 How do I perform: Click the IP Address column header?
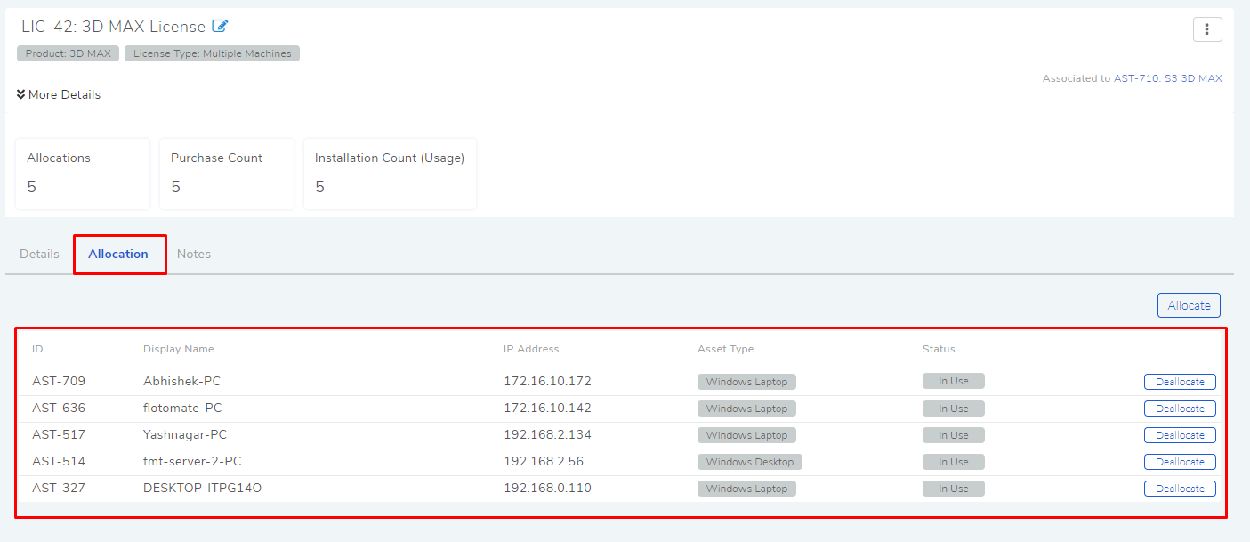[531, 349]
